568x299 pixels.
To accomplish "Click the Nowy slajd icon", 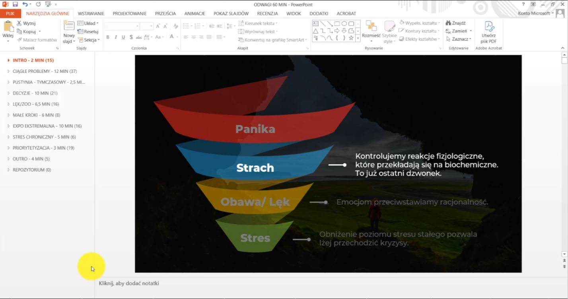I will point(69,27).
